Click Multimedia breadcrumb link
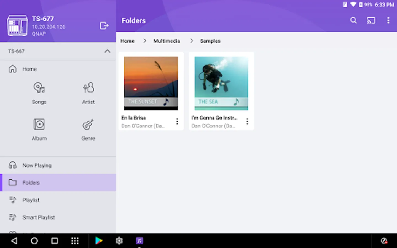Screen dimensions: 397x248 point(167,41)
